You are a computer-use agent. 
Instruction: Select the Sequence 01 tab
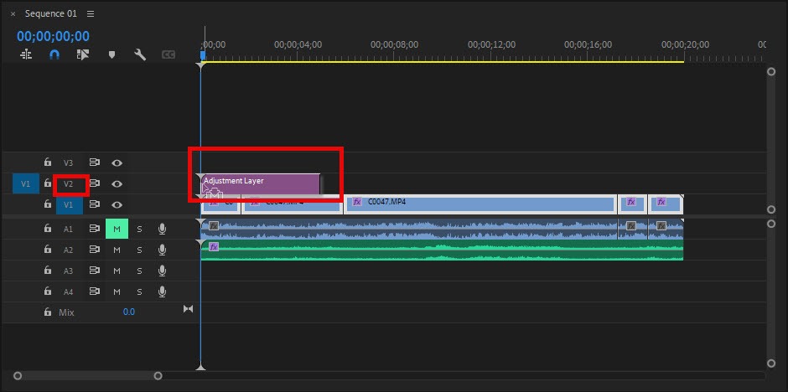(51, 14)
